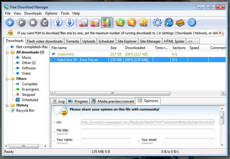
Task: Select the Stopped filter
Action: tap(28, 94)
